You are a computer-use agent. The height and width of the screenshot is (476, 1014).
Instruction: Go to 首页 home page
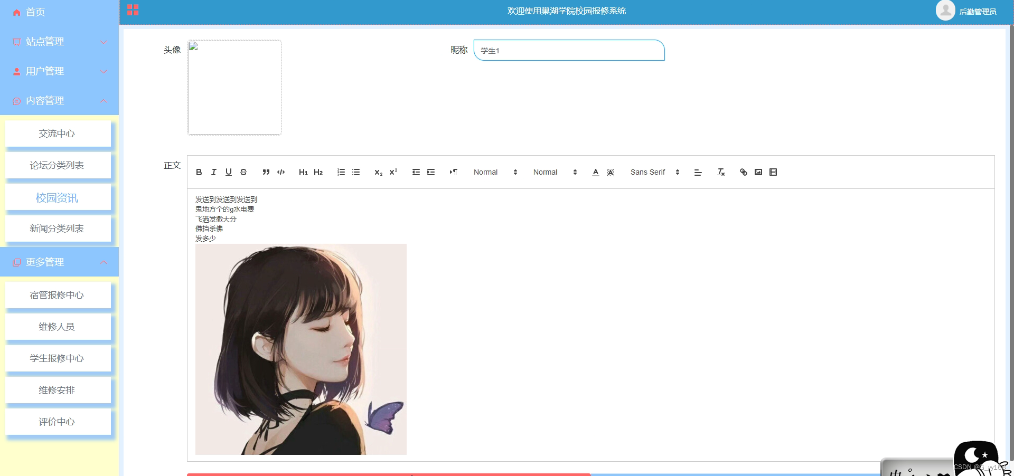point(35,12)
